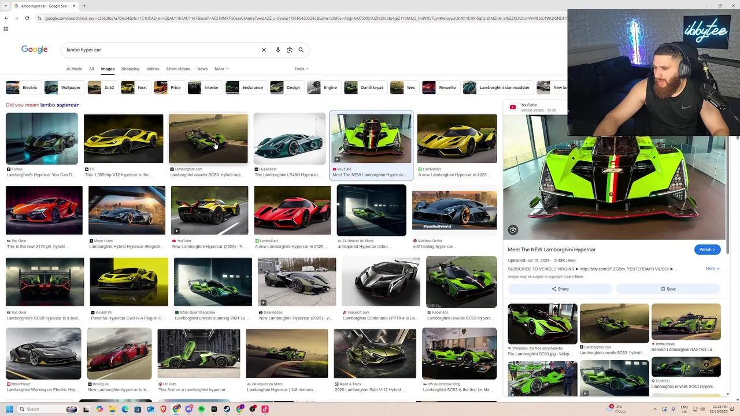This screenshot has height=416, width=740.
Task: Click into the Google search input field
Action: [162, 50]
